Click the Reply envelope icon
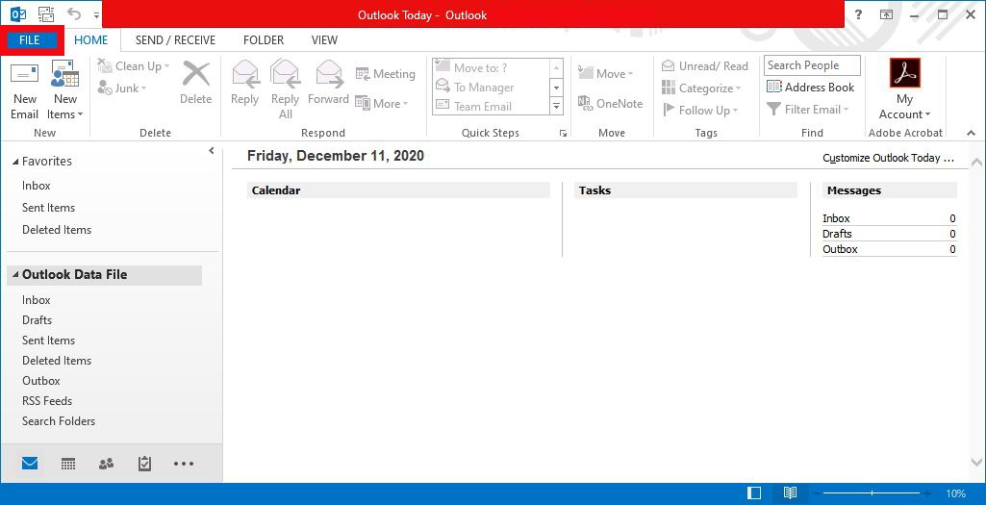Image resolution: width=986 pixels, height=505 pixels. [245, 73]
